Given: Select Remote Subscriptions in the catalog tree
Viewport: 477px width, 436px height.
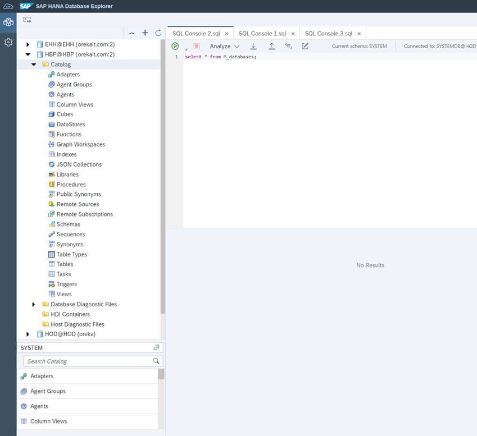Looking at the screenshot, I should pyautogui.click(x=85, y=214).
